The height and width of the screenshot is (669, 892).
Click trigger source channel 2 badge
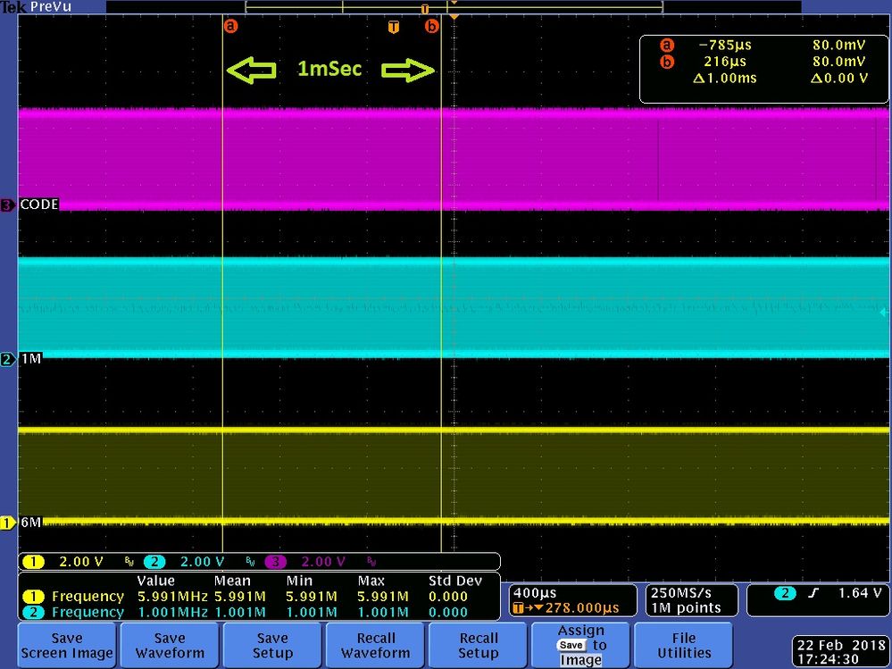click(785, 593)
